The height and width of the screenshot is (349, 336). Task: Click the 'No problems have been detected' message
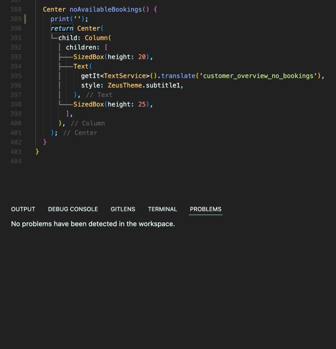coord(92,224)
